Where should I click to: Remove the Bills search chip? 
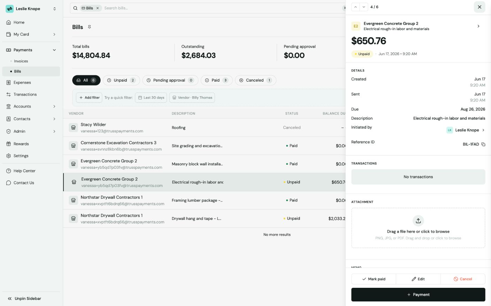(x=97, y=8)
